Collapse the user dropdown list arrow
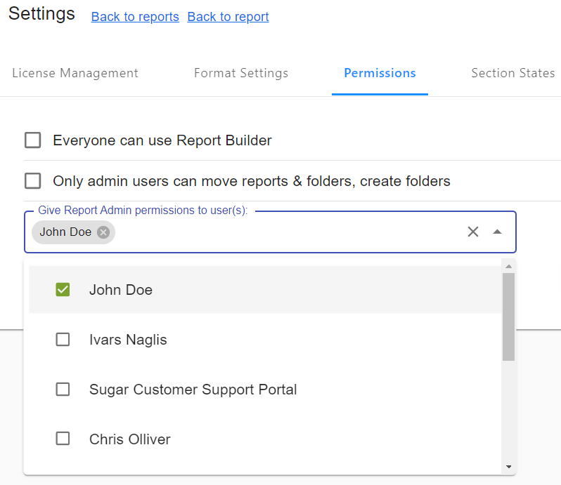Viewport: 561px width, 485px height. (x=497, y=232)
